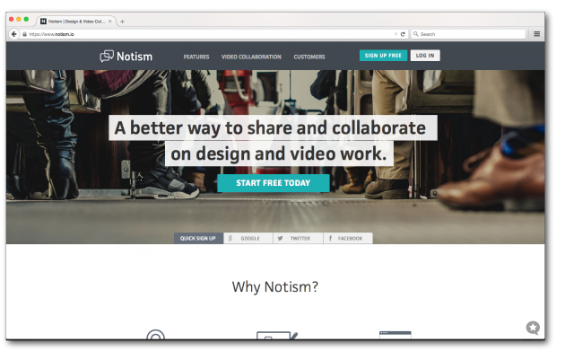Click Start Free Today button
This screenshot has height=351, width=565.
coord(274,183)
